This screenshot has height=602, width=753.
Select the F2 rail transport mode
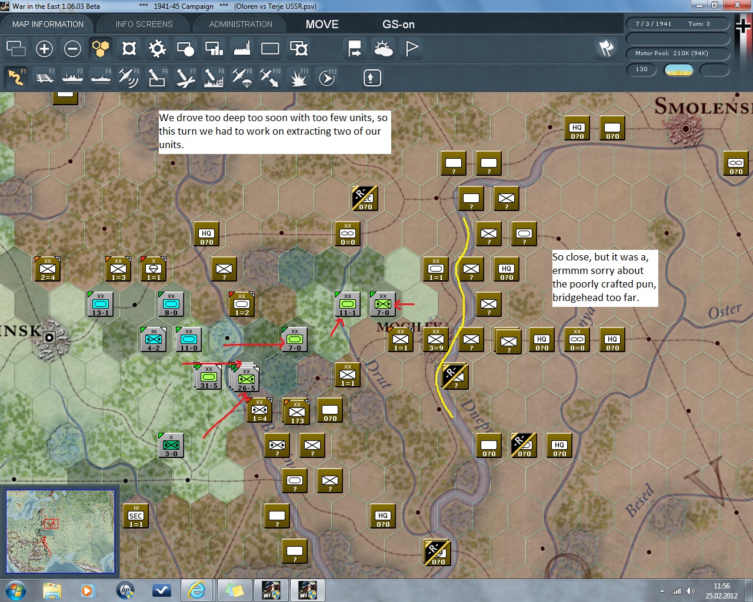tap(44, 78)
